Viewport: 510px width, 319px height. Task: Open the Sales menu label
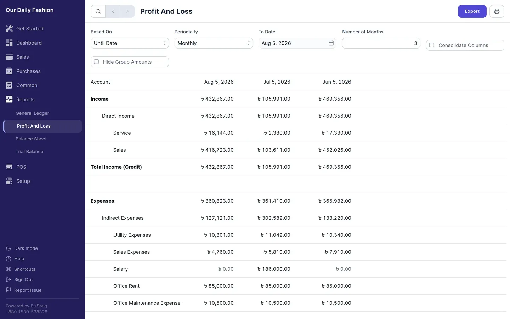pyautogui.click(x=23, y=57)
